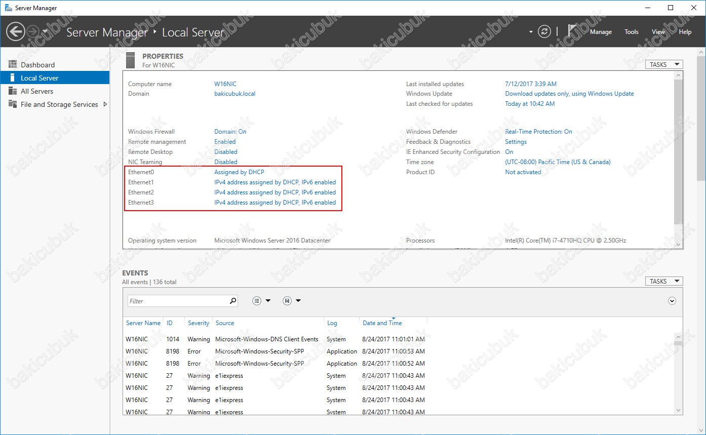Open the events list criteria icon dropdown

[x=261, y=301]
